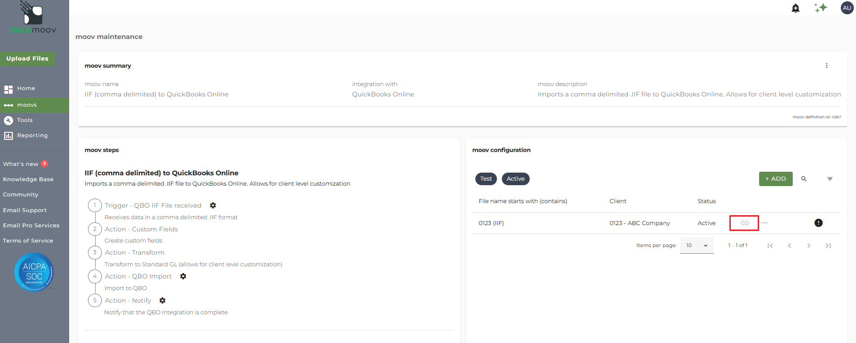
Task: Click the moovs three-dots sidebar icon
Action: [9, 105]
